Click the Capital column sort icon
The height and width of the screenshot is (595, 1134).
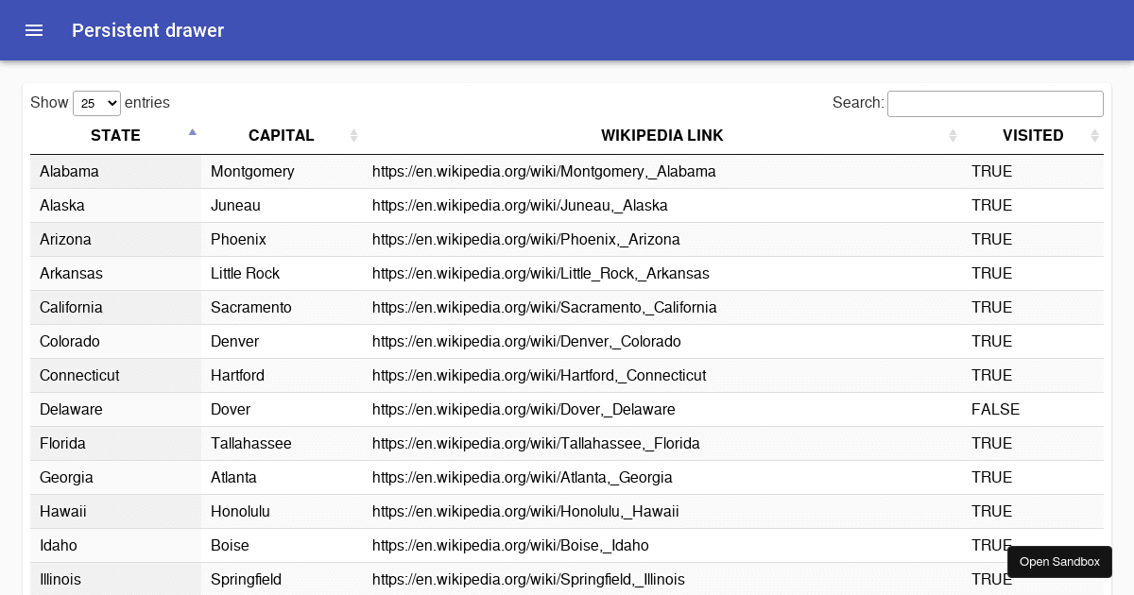(x=354, y=136)
